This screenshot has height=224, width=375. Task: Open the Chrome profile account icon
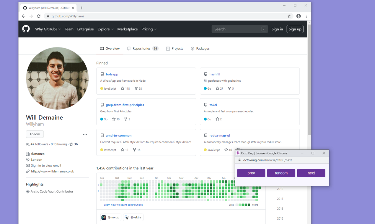tap(299, 16)
